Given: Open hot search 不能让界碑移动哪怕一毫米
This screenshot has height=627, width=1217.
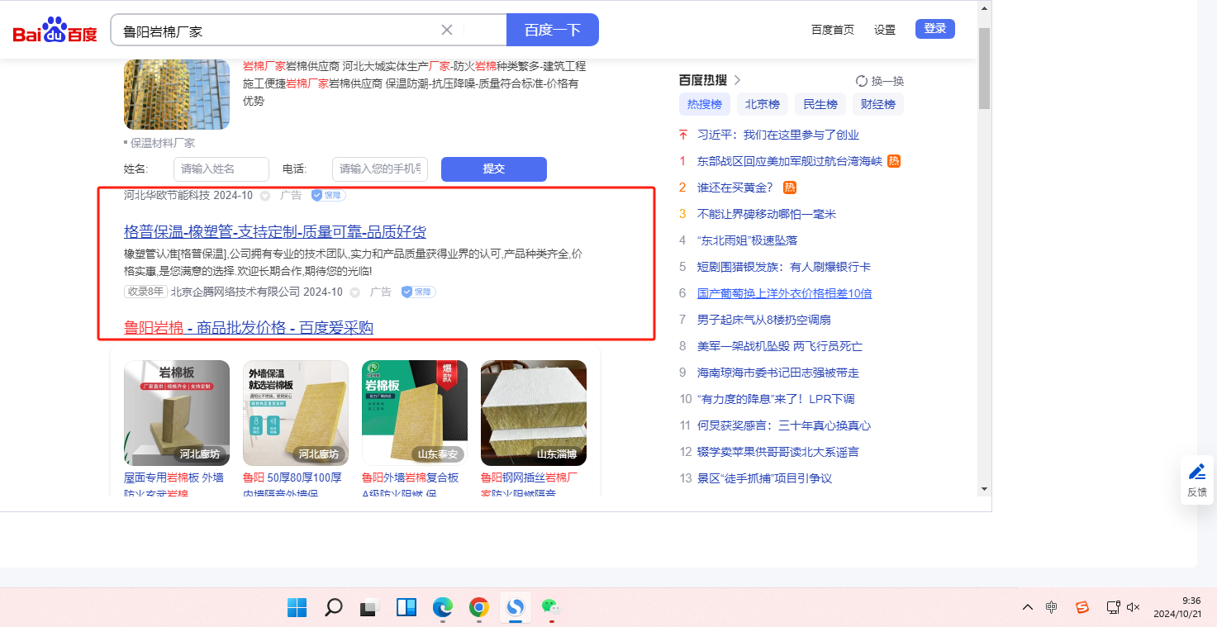Looking at the screenshot, I should pyautogui.click(x=767, y=214).
